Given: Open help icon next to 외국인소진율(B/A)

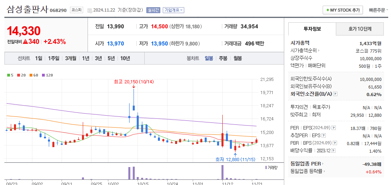Looking at the screenshot, I should [x=335, y=94].
